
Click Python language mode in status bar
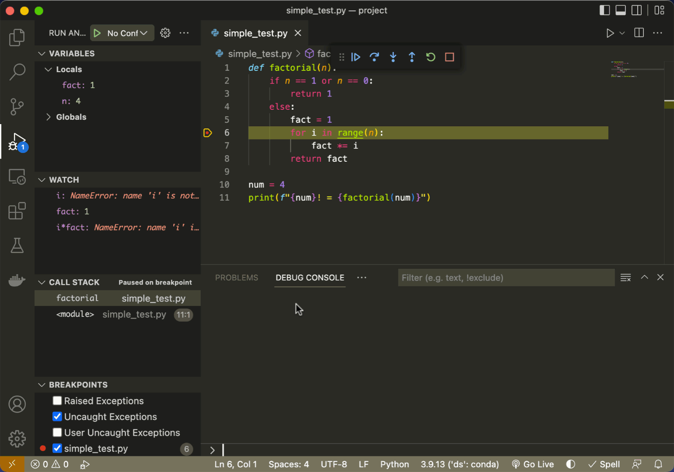pos(395,464)
